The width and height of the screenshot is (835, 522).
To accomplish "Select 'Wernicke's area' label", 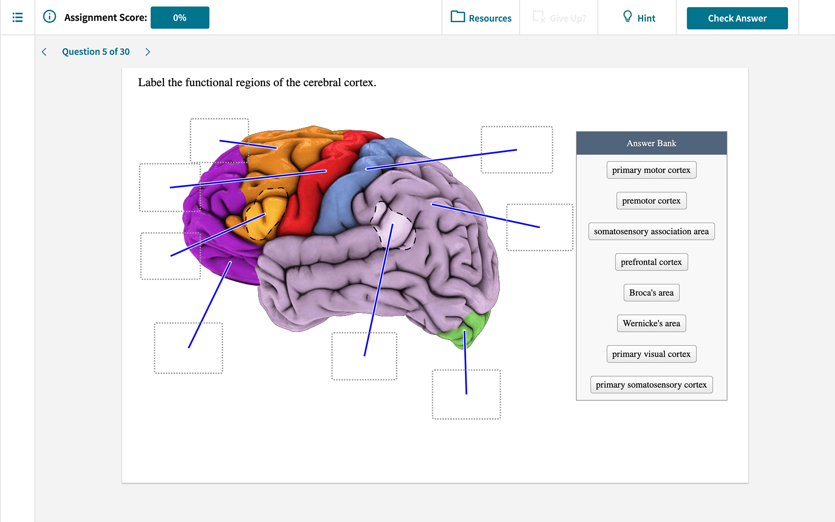I will pyautogui.click(x=651, y=323).
